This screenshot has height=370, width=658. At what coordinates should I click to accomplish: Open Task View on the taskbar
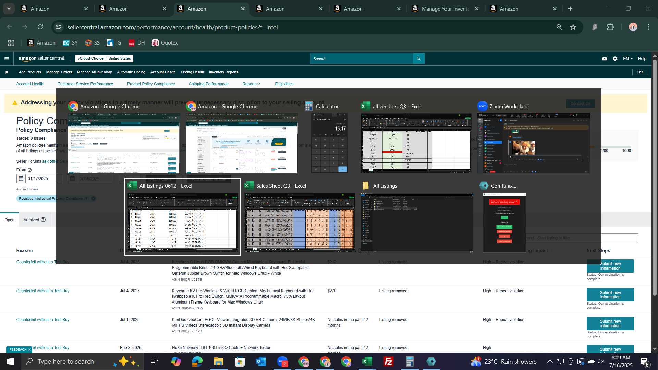[x=154, y=361]
